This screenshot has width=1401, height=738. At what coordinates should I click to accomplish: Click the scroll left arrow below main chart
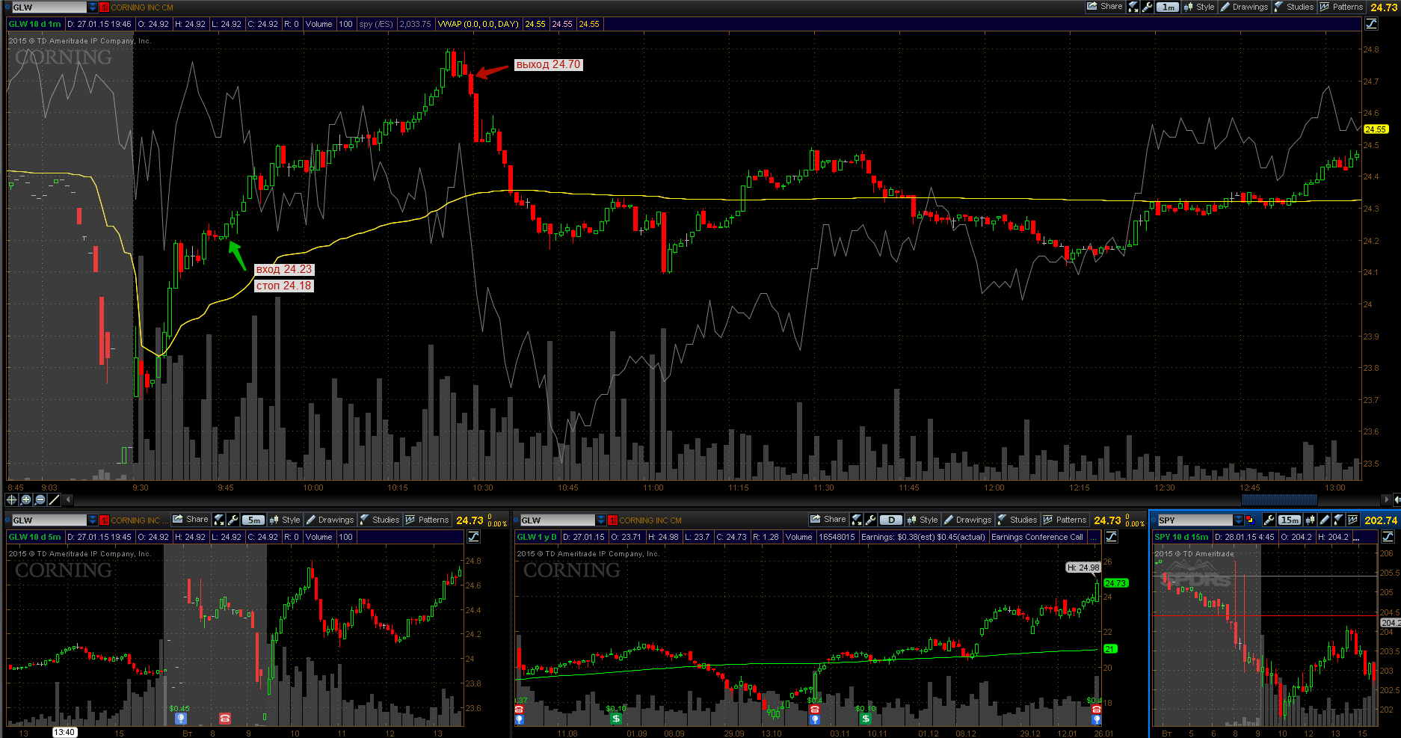68,499
